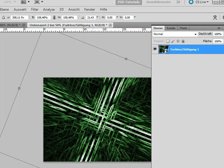Click the transform center reference point
224x168 pixels.
101,121
